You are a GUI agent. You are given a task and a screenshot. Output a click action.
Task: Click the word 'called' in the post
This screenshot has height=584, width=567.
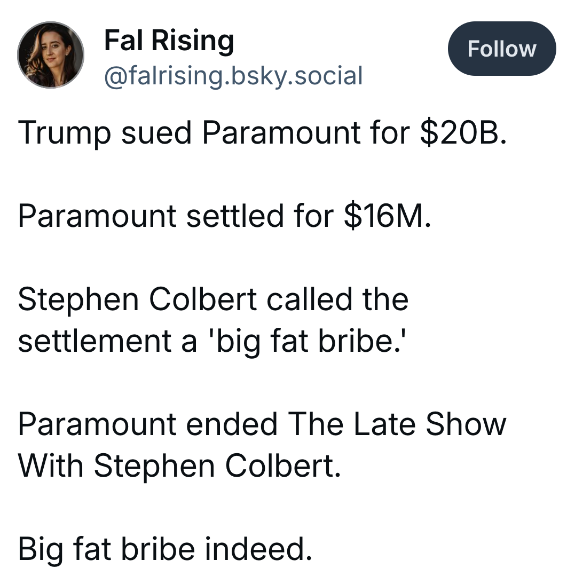click(x=310, y=299)
